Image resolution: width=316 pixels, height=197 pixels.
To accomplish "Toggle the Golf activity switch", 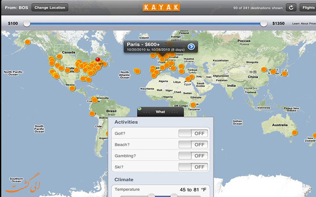I will (x=193, y=133).
